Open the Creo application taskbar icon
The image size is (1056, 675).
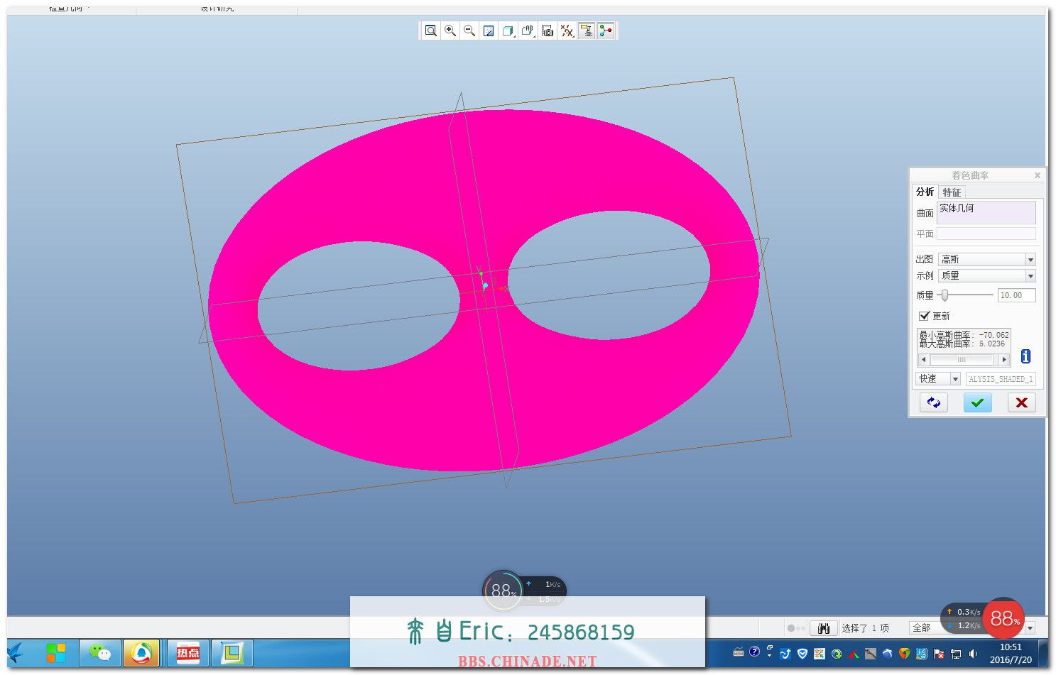click(232, 653)
